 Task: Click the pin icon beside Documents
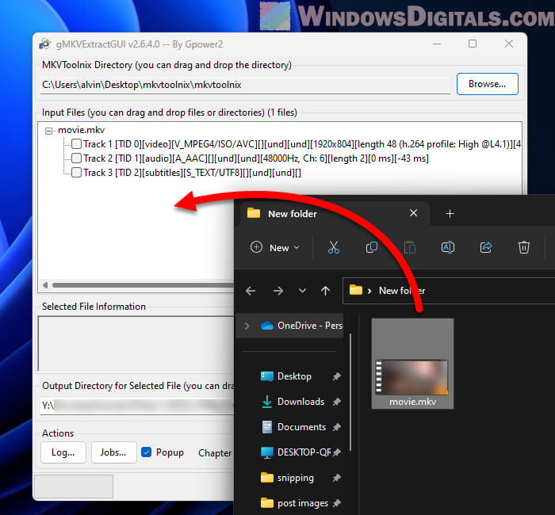coord(337,427)
